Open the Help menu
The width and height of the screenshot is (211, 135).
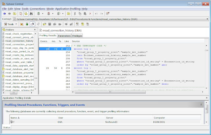coord(84,9)
